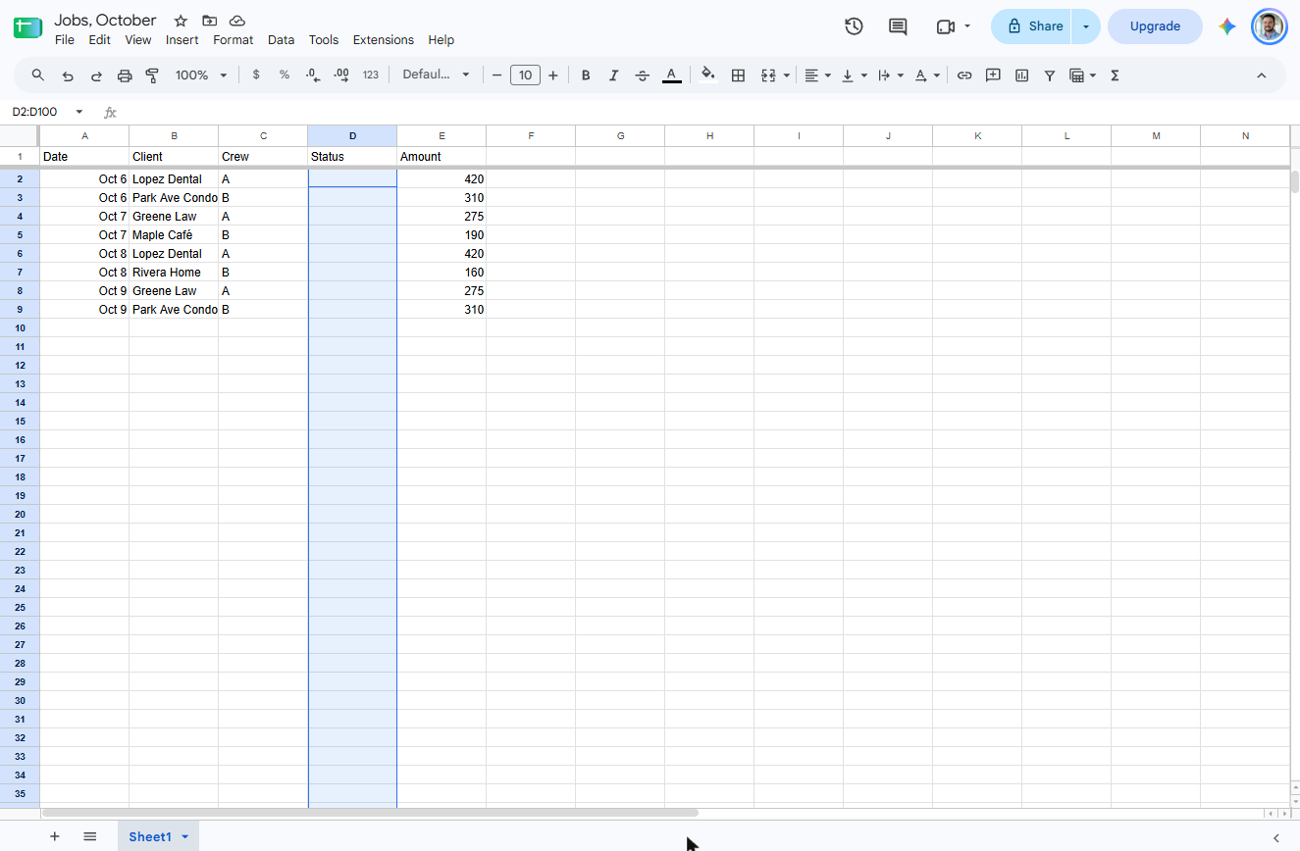The width and height of the screenshot is (1300, 851).
Task: Open side panel with bottom-right chevron
Action: (1276, 837)
